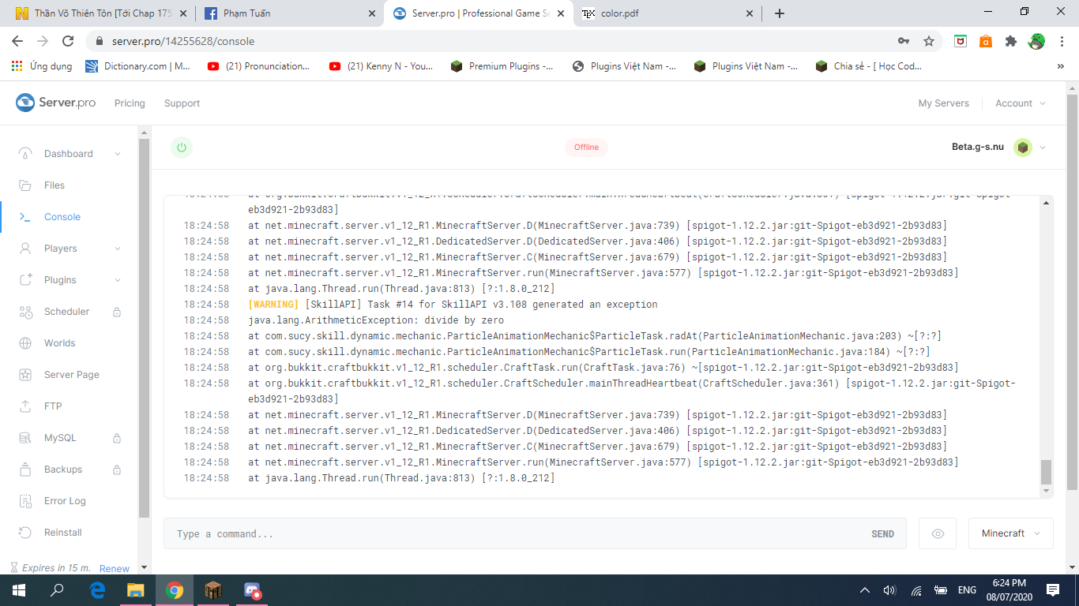The height and width of the screenshot is (606, 1079).
Task: Open the Chrome extensions puzzle icon
Action: [1010, 41]
